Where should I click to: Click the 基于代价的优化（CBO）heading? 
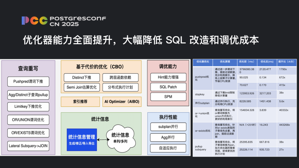[x=101, y=67]
